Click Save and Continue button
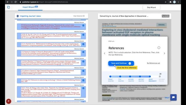The width and height of the screenshot is (186, 105). click(x=121, y=63)
